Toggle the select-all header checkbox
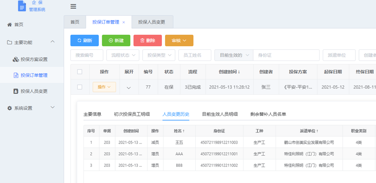Viewport: 376px width, 183px height. point(80,72)
